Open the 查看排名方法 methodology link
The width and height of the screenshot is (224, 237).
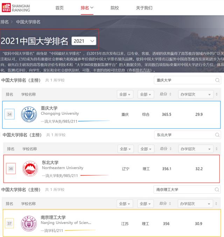click(x=139, y=70)
